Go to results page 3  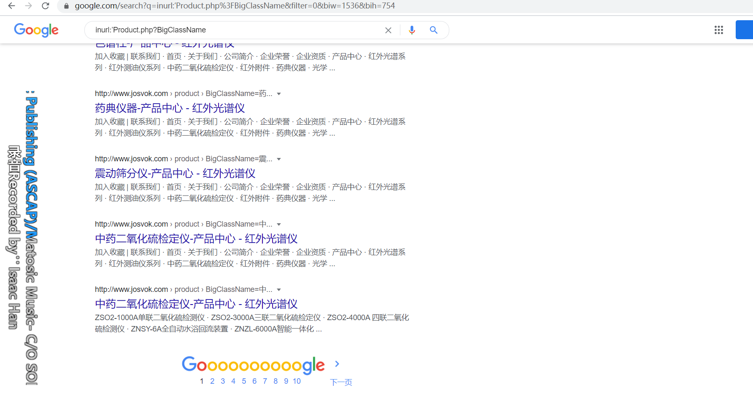click(x=223, y=381)
